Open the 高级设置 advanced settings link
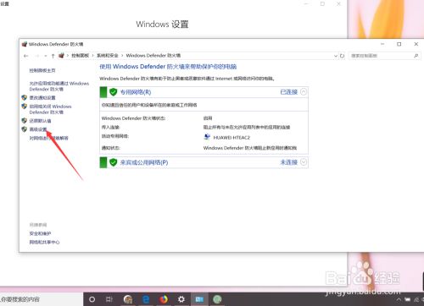This screenshot has width=424, height=306. click(38, 129)
